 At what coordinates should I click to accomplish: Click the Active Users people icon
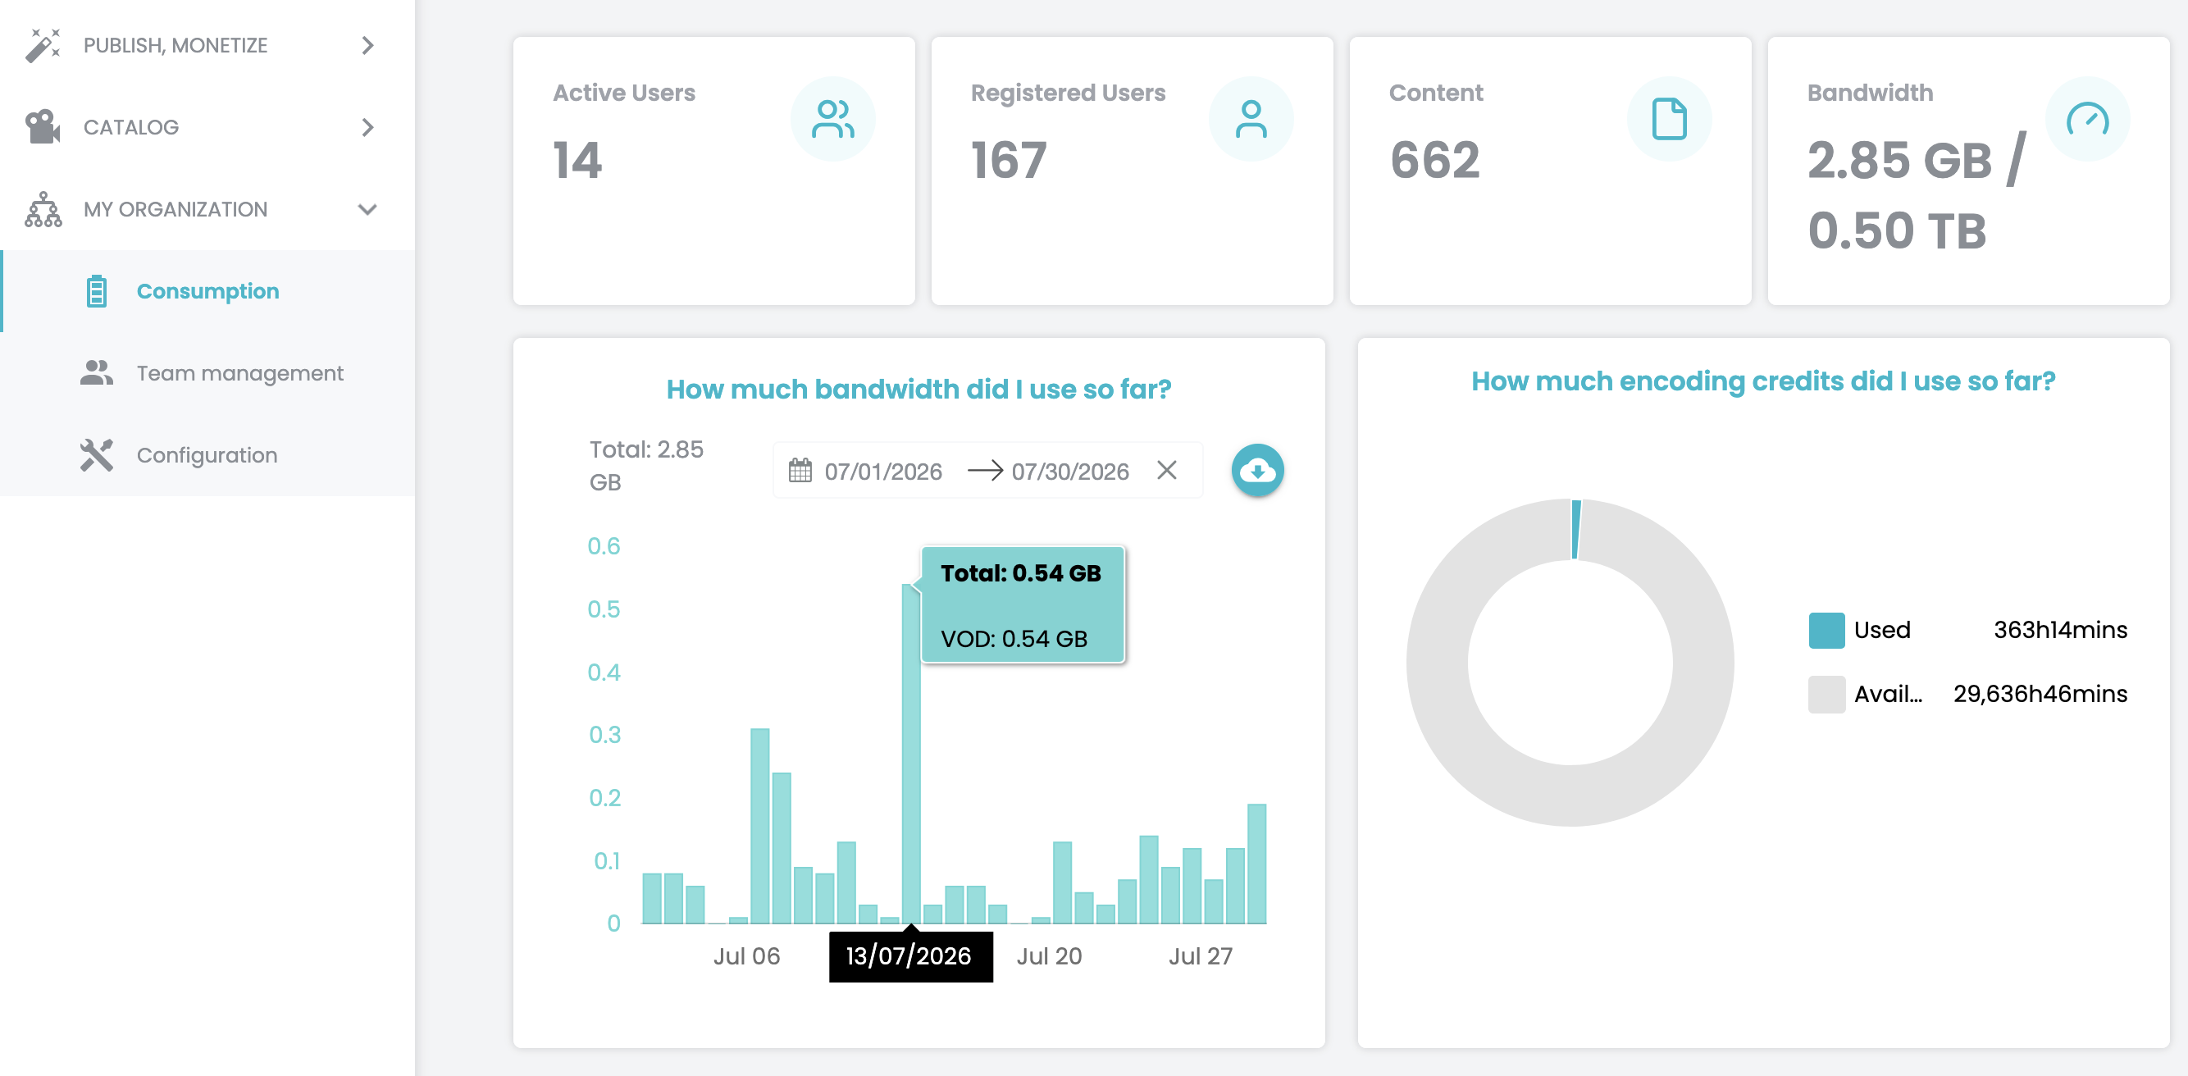832,119
